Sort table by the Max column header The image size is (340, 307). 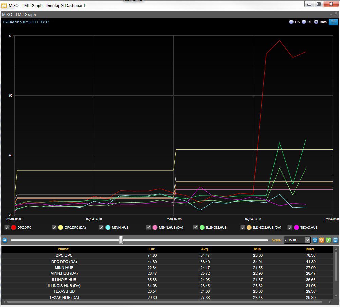[x=310, y=249]
